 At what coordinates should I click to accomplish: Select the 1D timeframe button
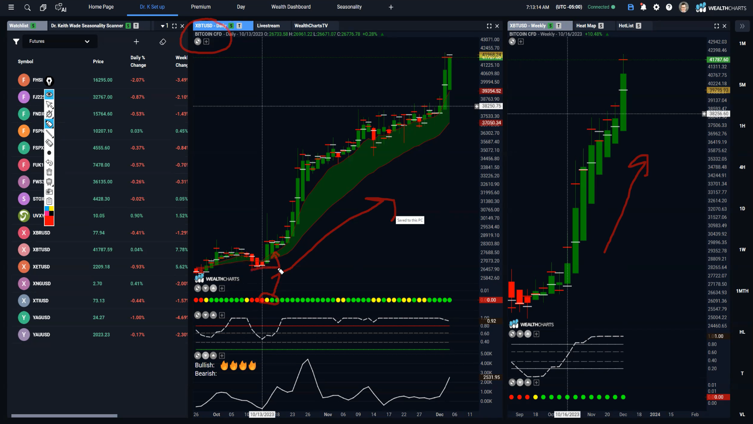point(742,209)
